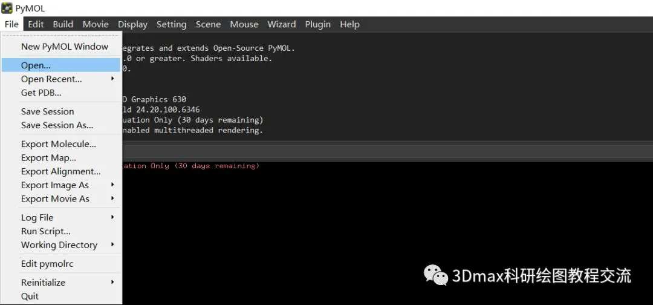This screenshot has height=305, width=653.
Task: Expand Working Directory submenu arrow
Action: coord(112,244)
